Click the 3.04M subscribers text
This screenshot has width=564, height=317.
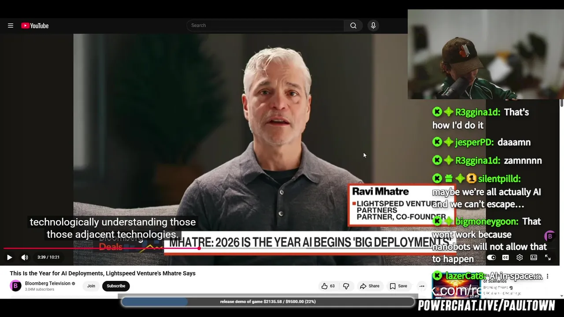click(40, 290)
